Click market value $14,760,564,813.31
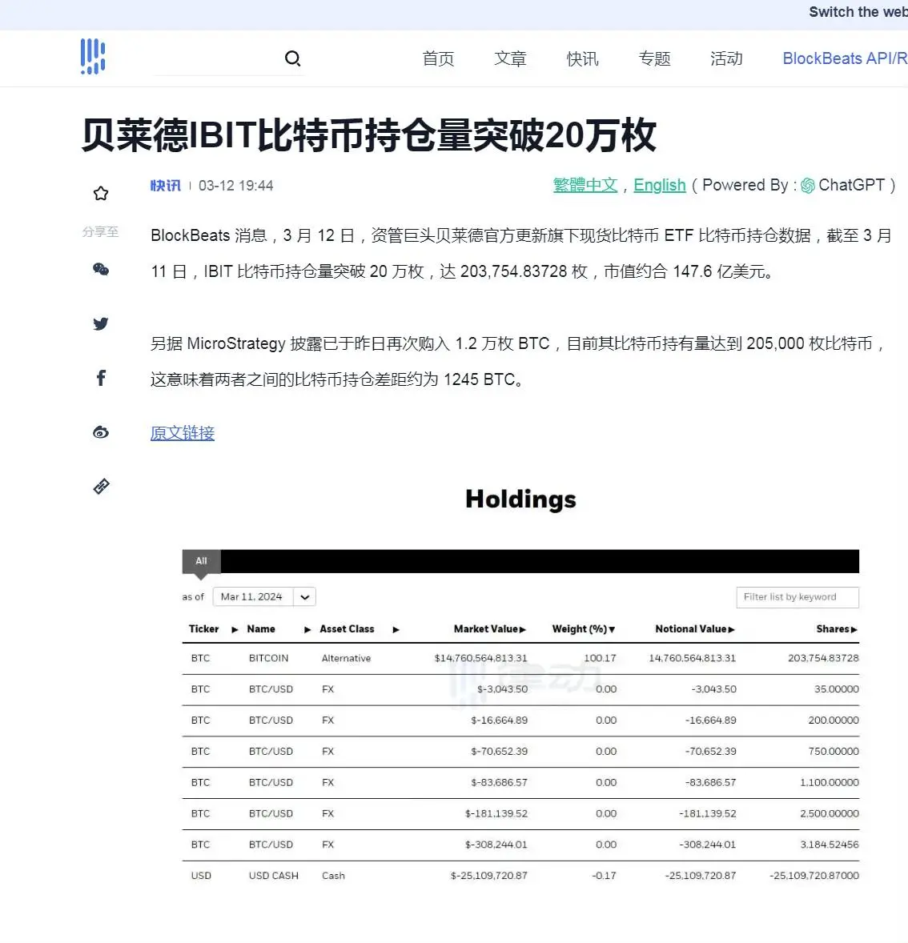Image resolution: width=908 pixels, height=943 pixels. (x=480, y=658)
